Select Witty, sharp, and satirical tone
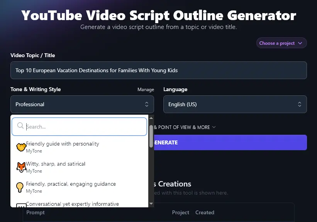The image size is (317, 222). point(79,167)
